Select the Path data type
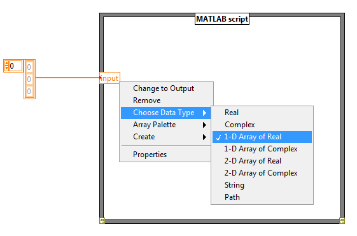This screenshot has height=236, width=357. tap(262, 197)
